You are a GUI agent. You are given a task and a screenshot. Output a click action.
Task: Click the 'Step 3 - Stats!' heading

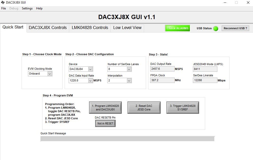coord(158,54)
